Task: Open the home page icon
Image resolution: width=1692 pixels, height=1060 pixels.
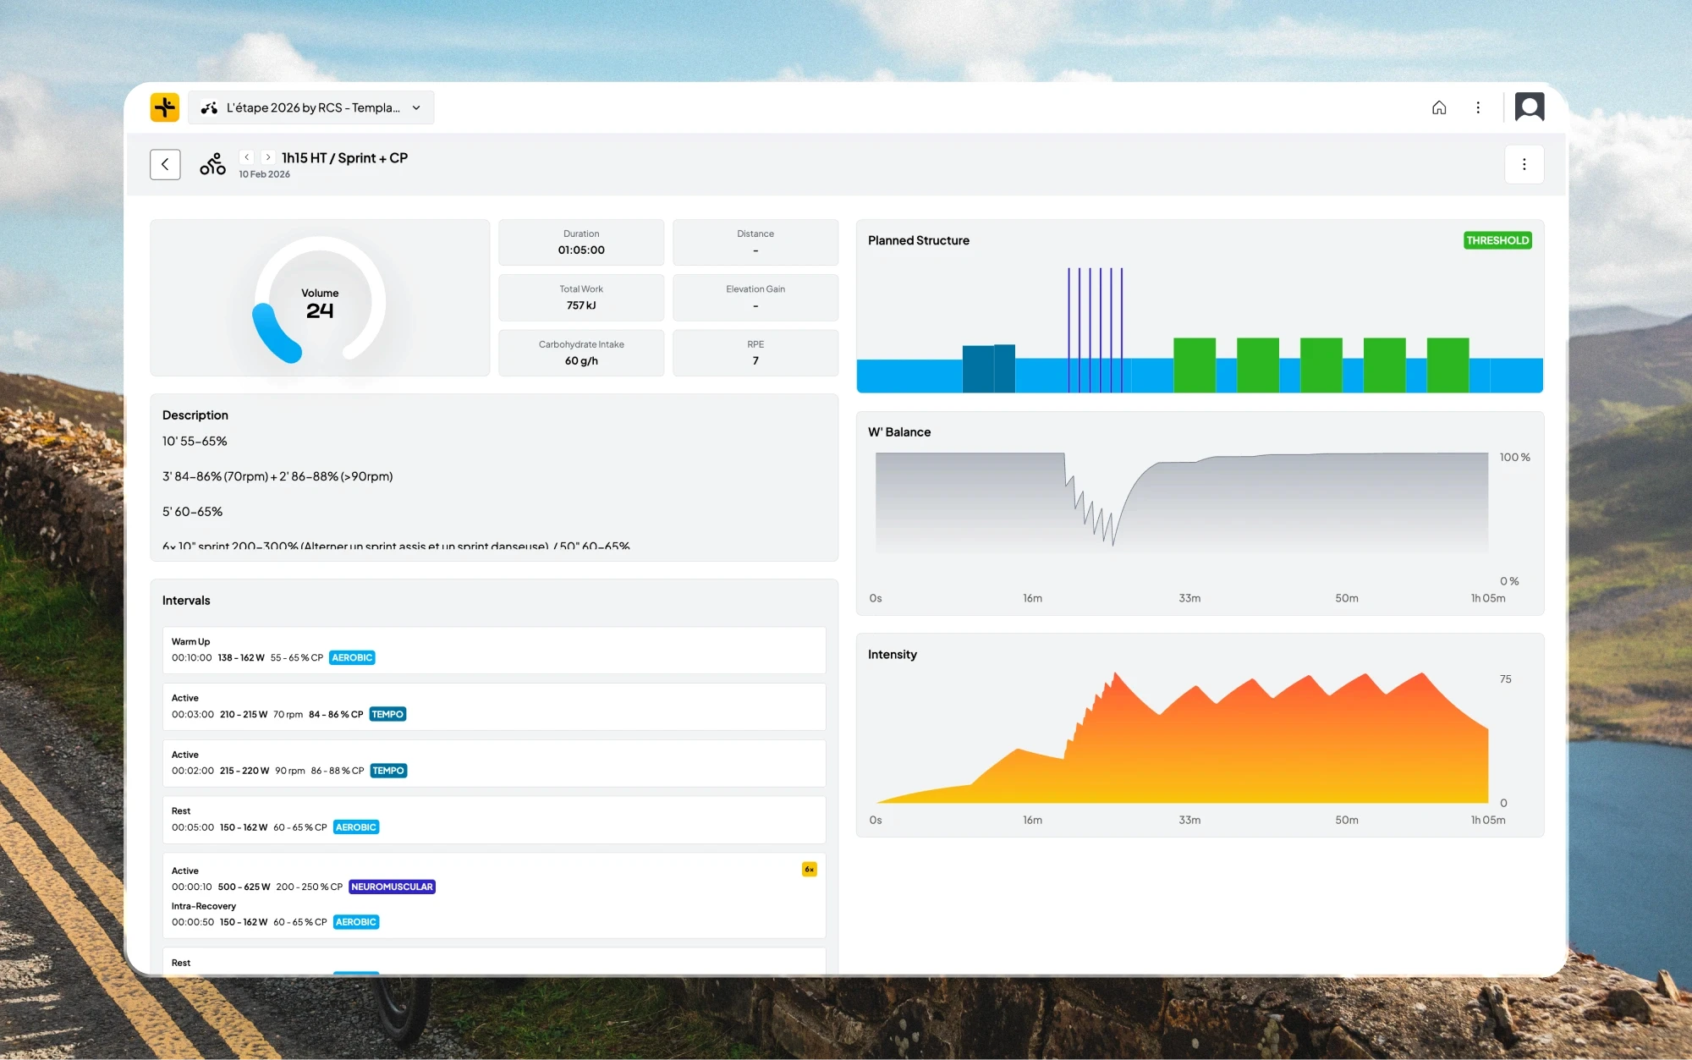Action: (x=1439, y=107)
